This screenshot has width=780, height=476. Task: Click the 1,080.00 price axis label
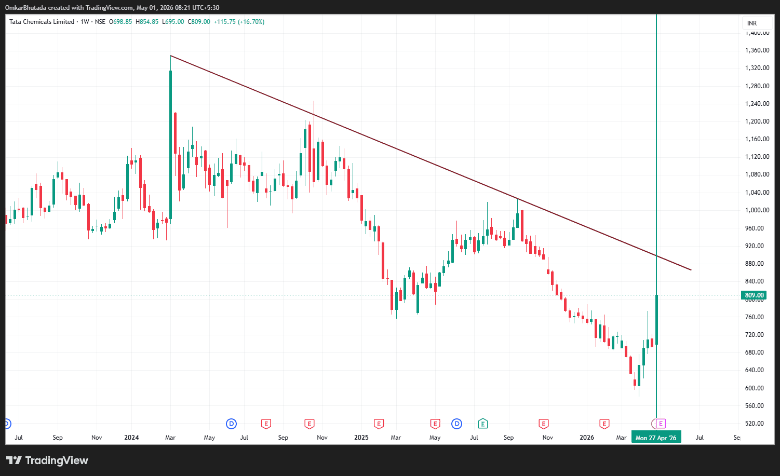pos(757,174)
